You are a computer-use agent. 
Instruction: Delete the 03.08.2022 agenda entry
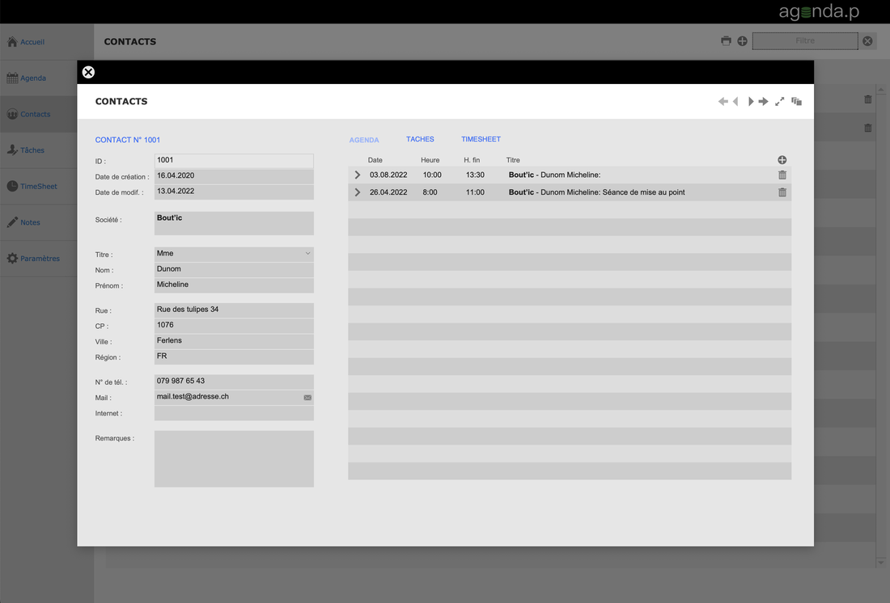[x=782, y=175]
